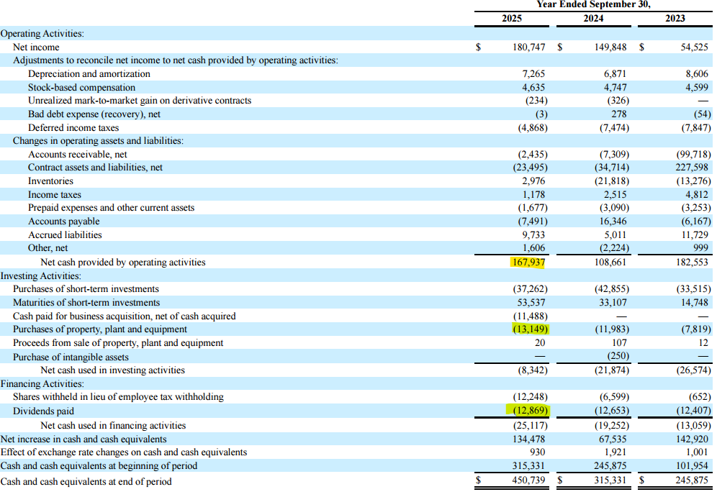The height and width of the screenshot is (497, 717).
Task: Select the 2023 column header
Action: pos(675,18)
